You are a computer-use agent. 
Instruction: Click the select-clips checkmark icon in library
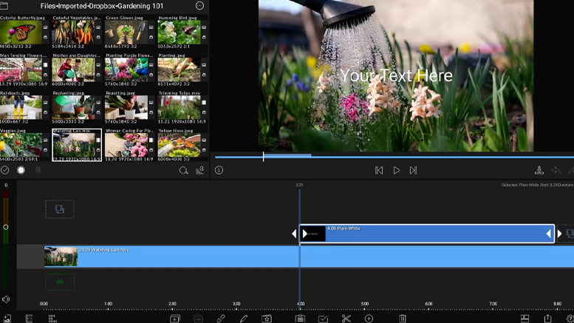4,170
